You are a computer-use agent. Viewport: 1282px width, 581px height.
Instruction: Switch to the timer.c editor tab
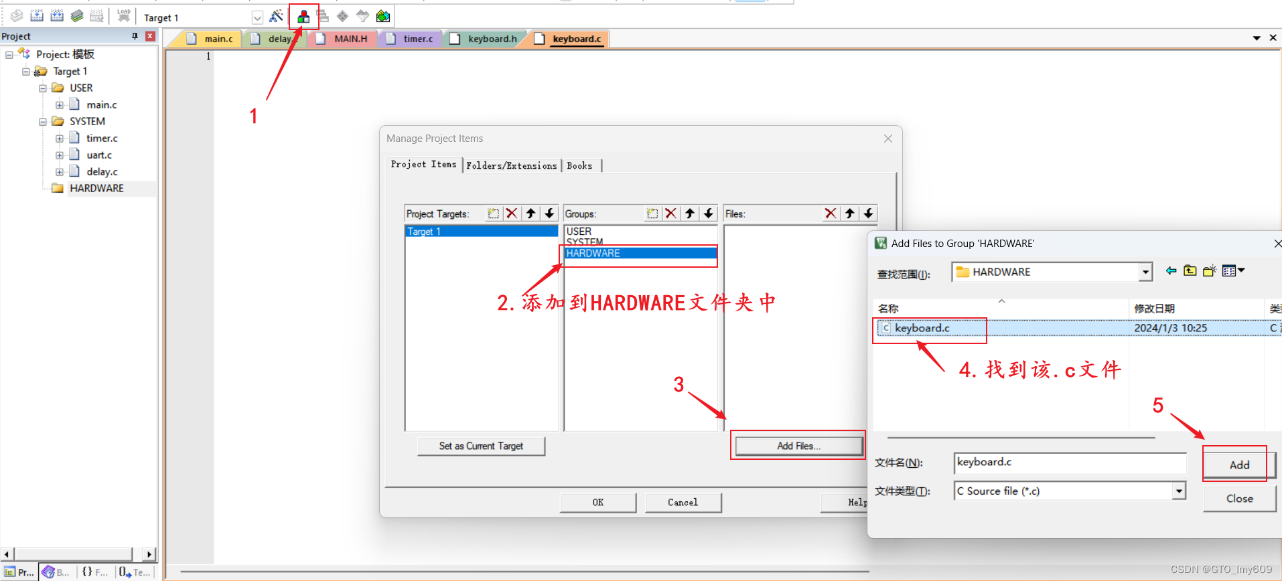click(410, 39)
